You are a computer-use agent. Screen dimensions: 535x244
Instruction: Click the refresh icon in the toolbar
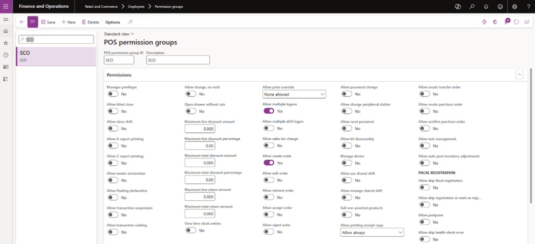click(516, 22)
